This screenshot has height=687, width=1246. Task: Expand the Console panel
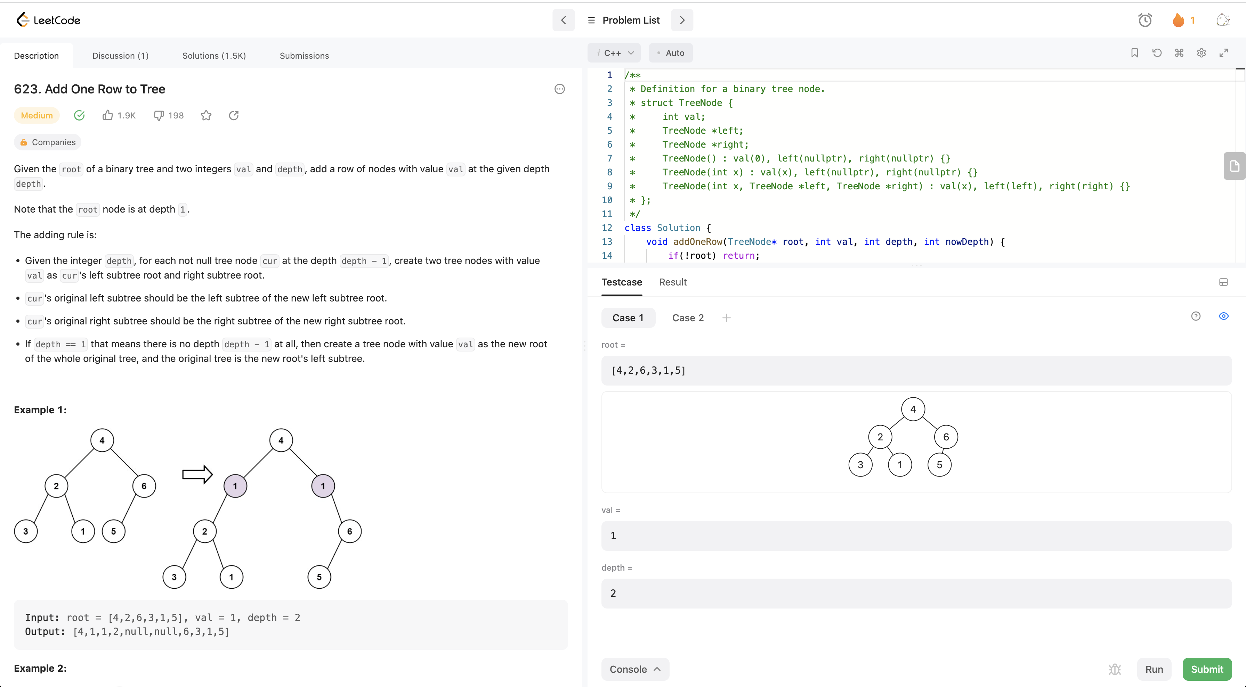pos(634,669)
